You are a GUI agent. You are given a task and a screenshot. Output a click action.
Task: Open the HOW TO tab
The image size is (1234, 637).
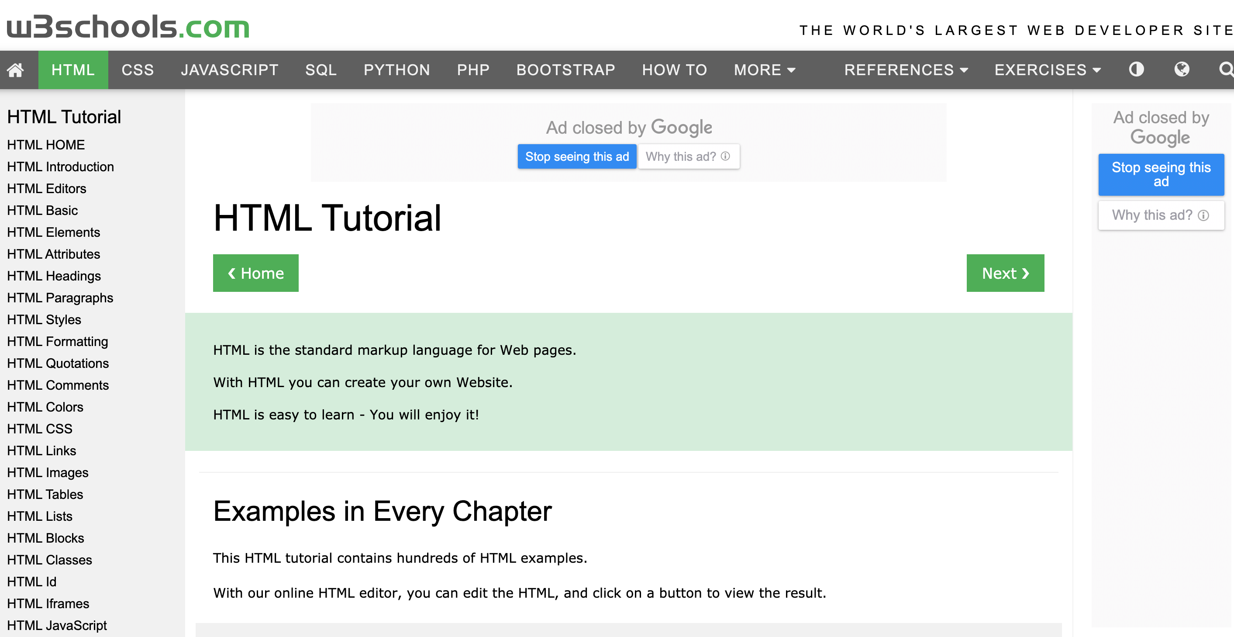point(675,70)
